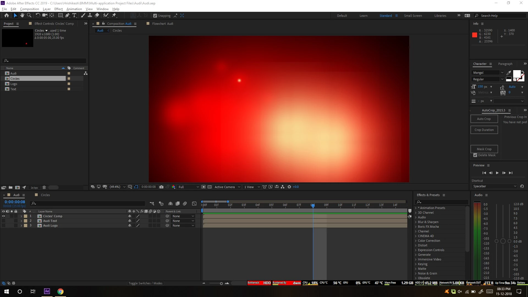Image resolution: width=528 pixels, height=297 pixels.
Task: Select the Hand tool
Action: [22, 15]
